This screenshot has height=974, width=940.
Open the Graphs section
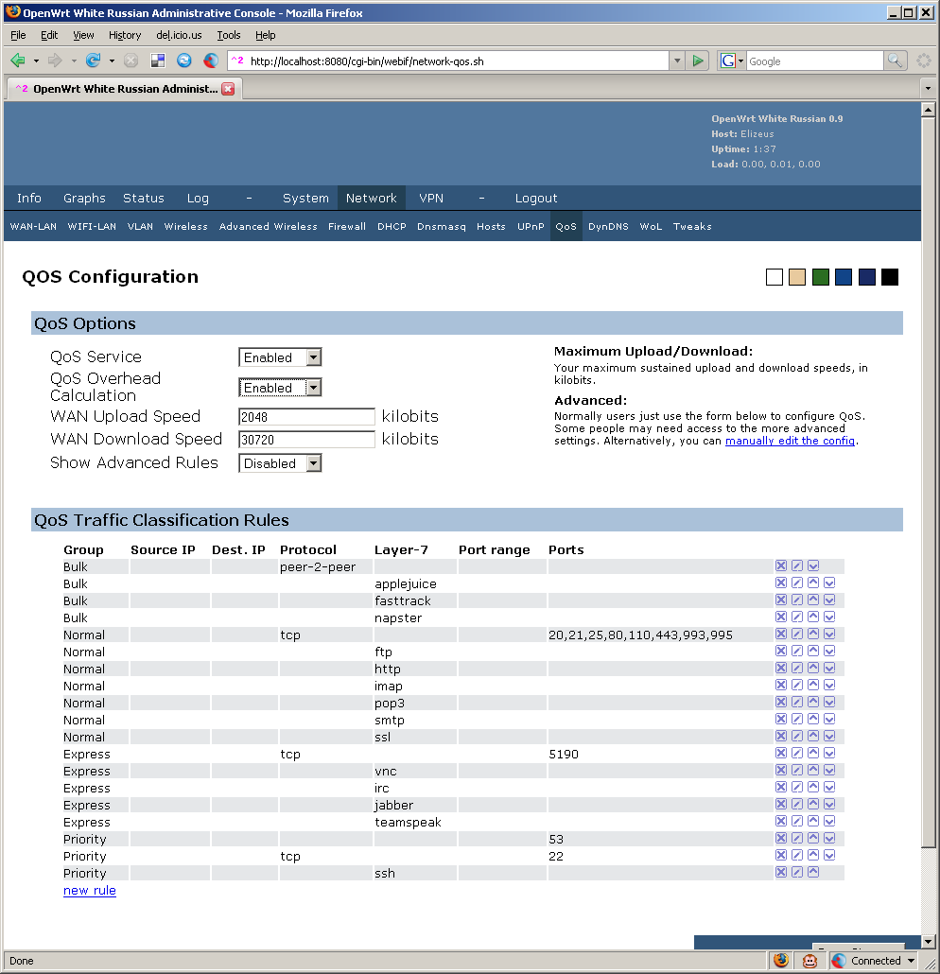click(84, 199)
